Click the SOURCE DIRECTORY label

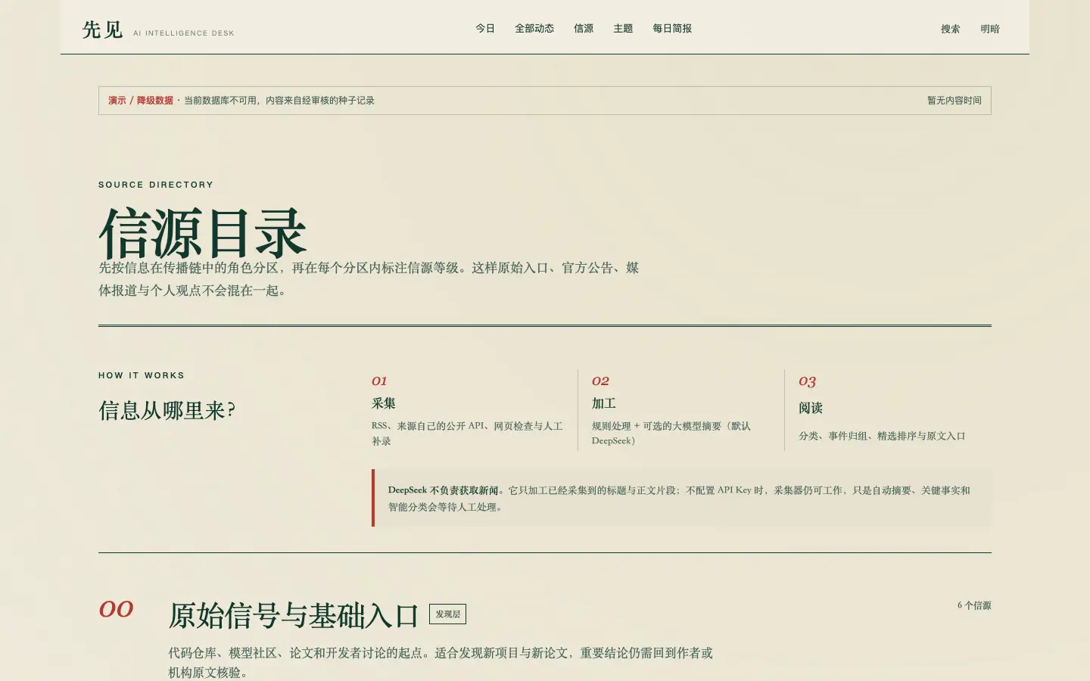click(156, 185)
